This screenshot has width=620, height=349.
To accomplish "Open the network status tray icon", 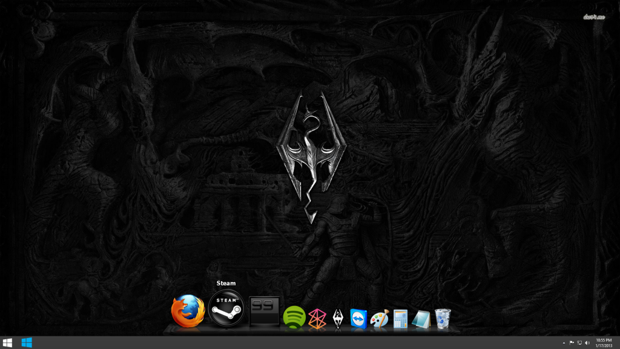I will click(579, 343).
